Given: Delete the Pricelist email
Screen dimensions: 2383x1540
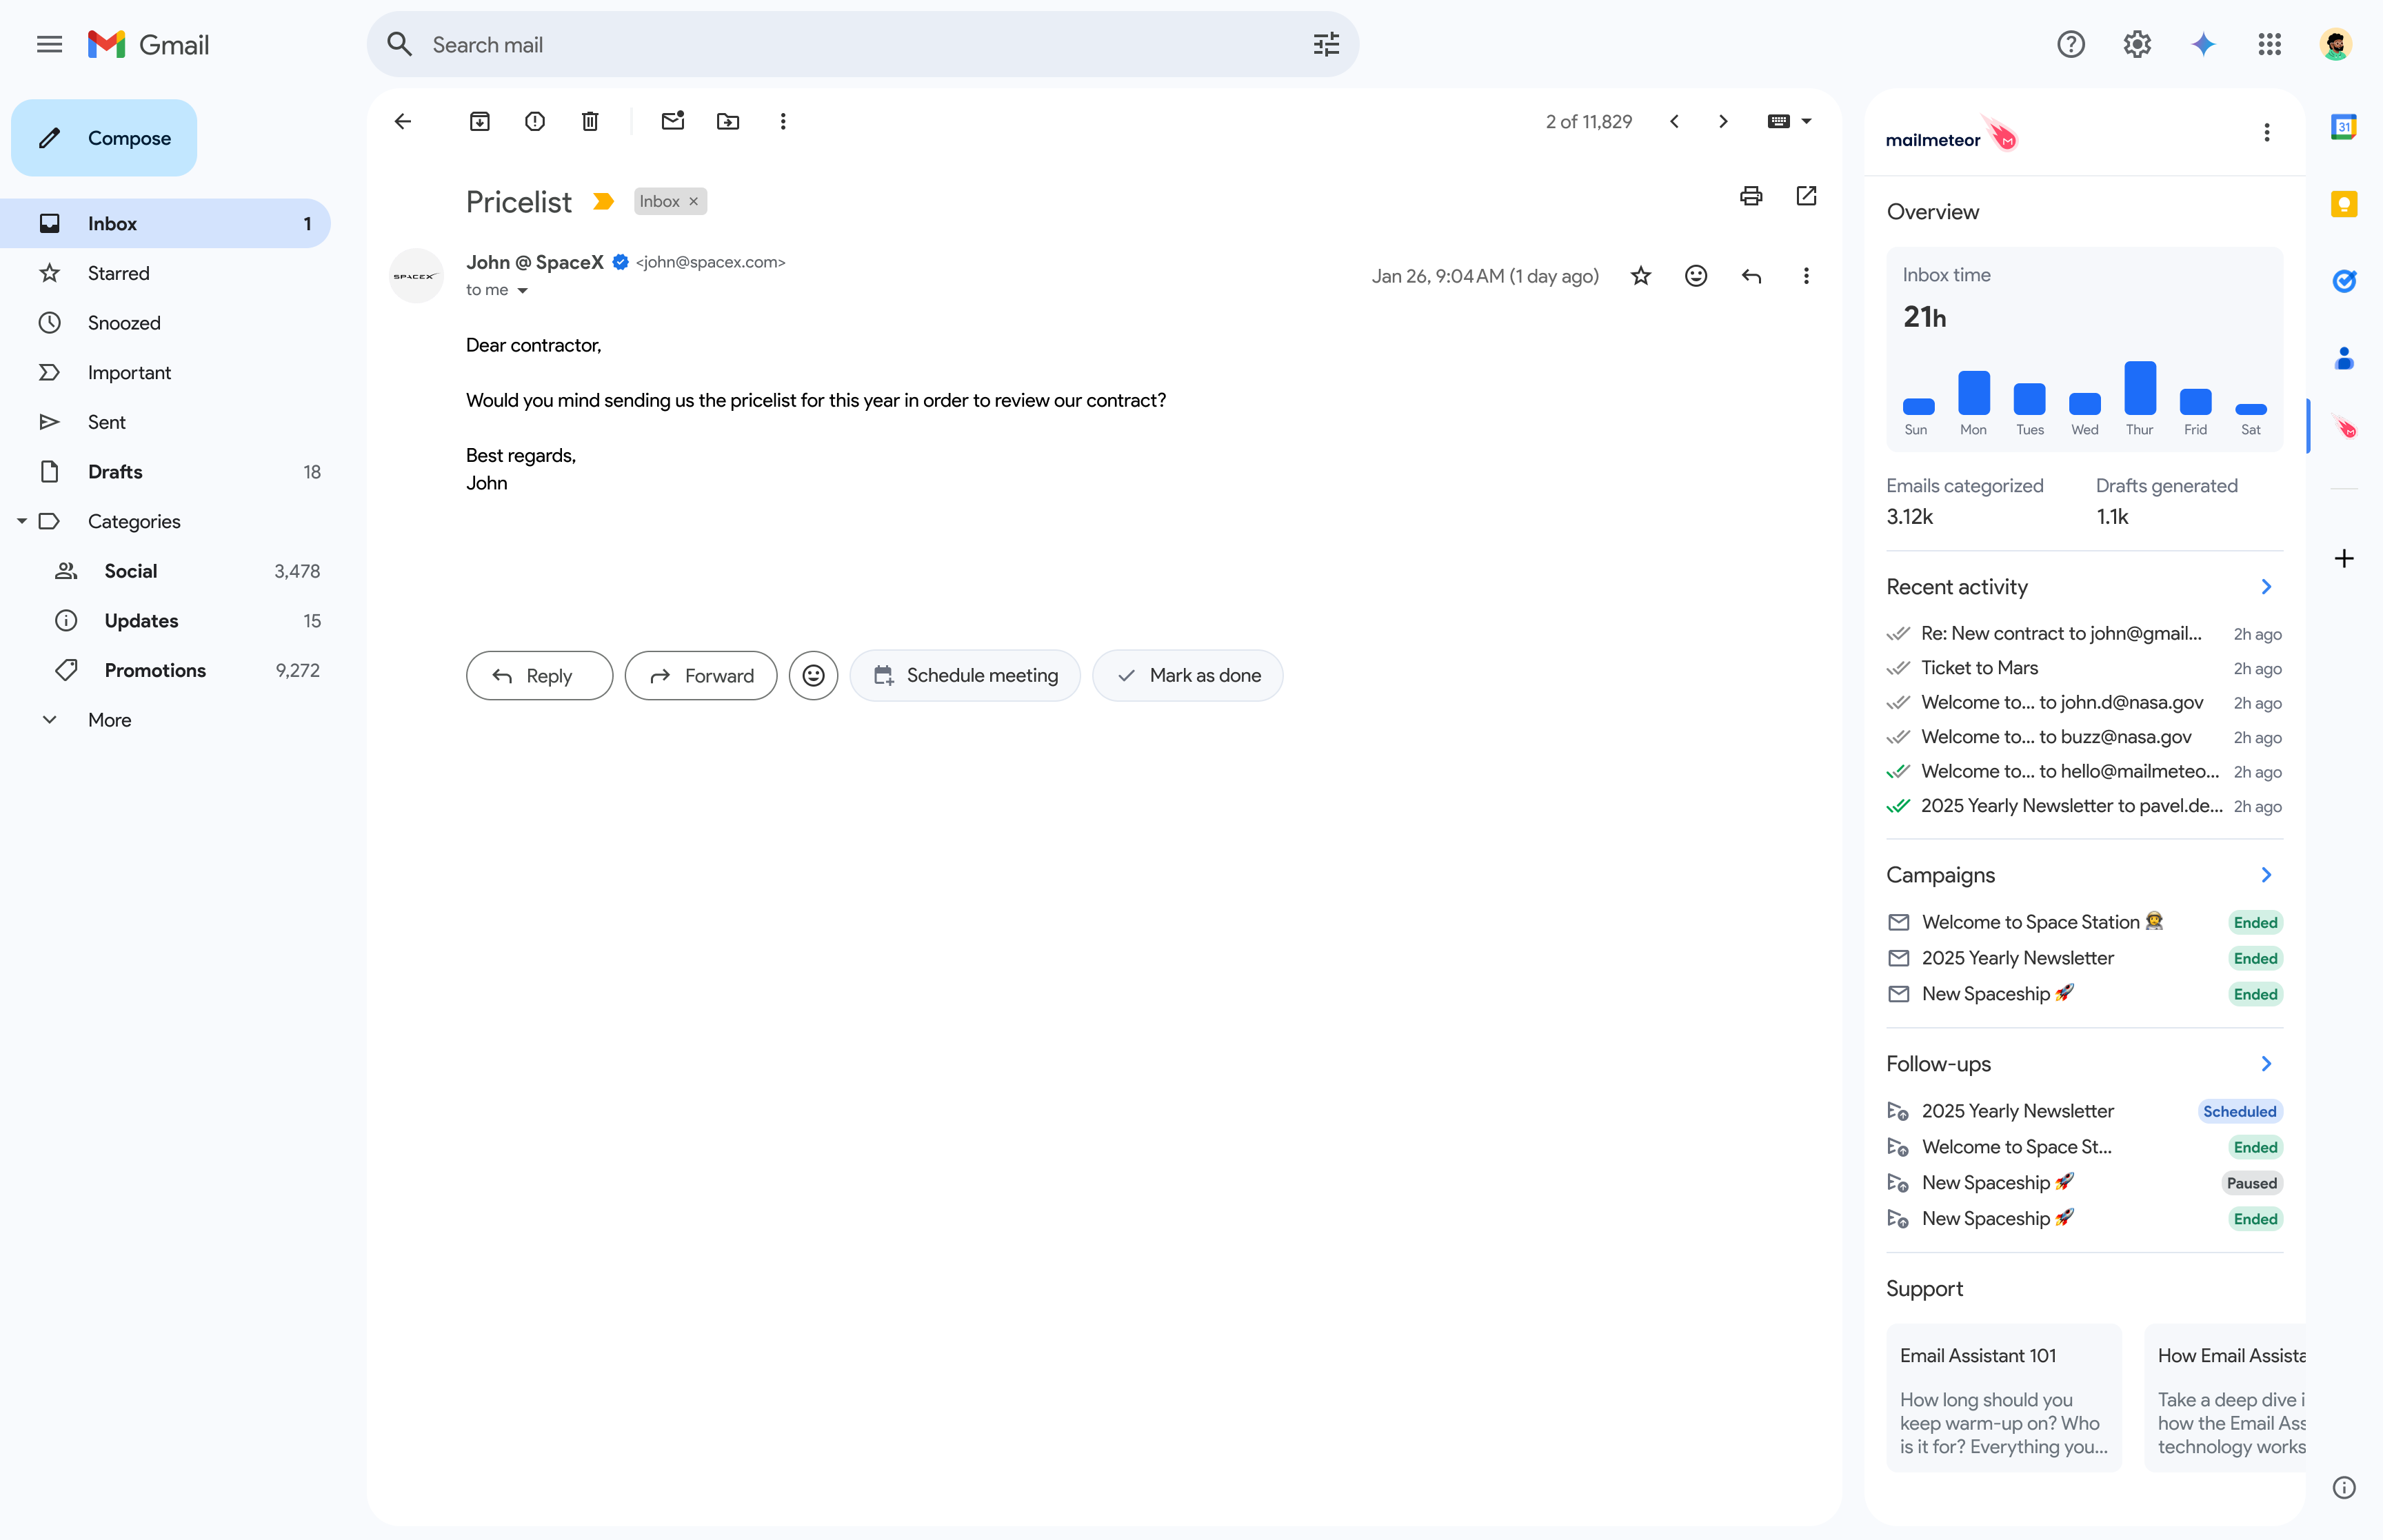Looking at the screenshot, I should pos(590,121).
